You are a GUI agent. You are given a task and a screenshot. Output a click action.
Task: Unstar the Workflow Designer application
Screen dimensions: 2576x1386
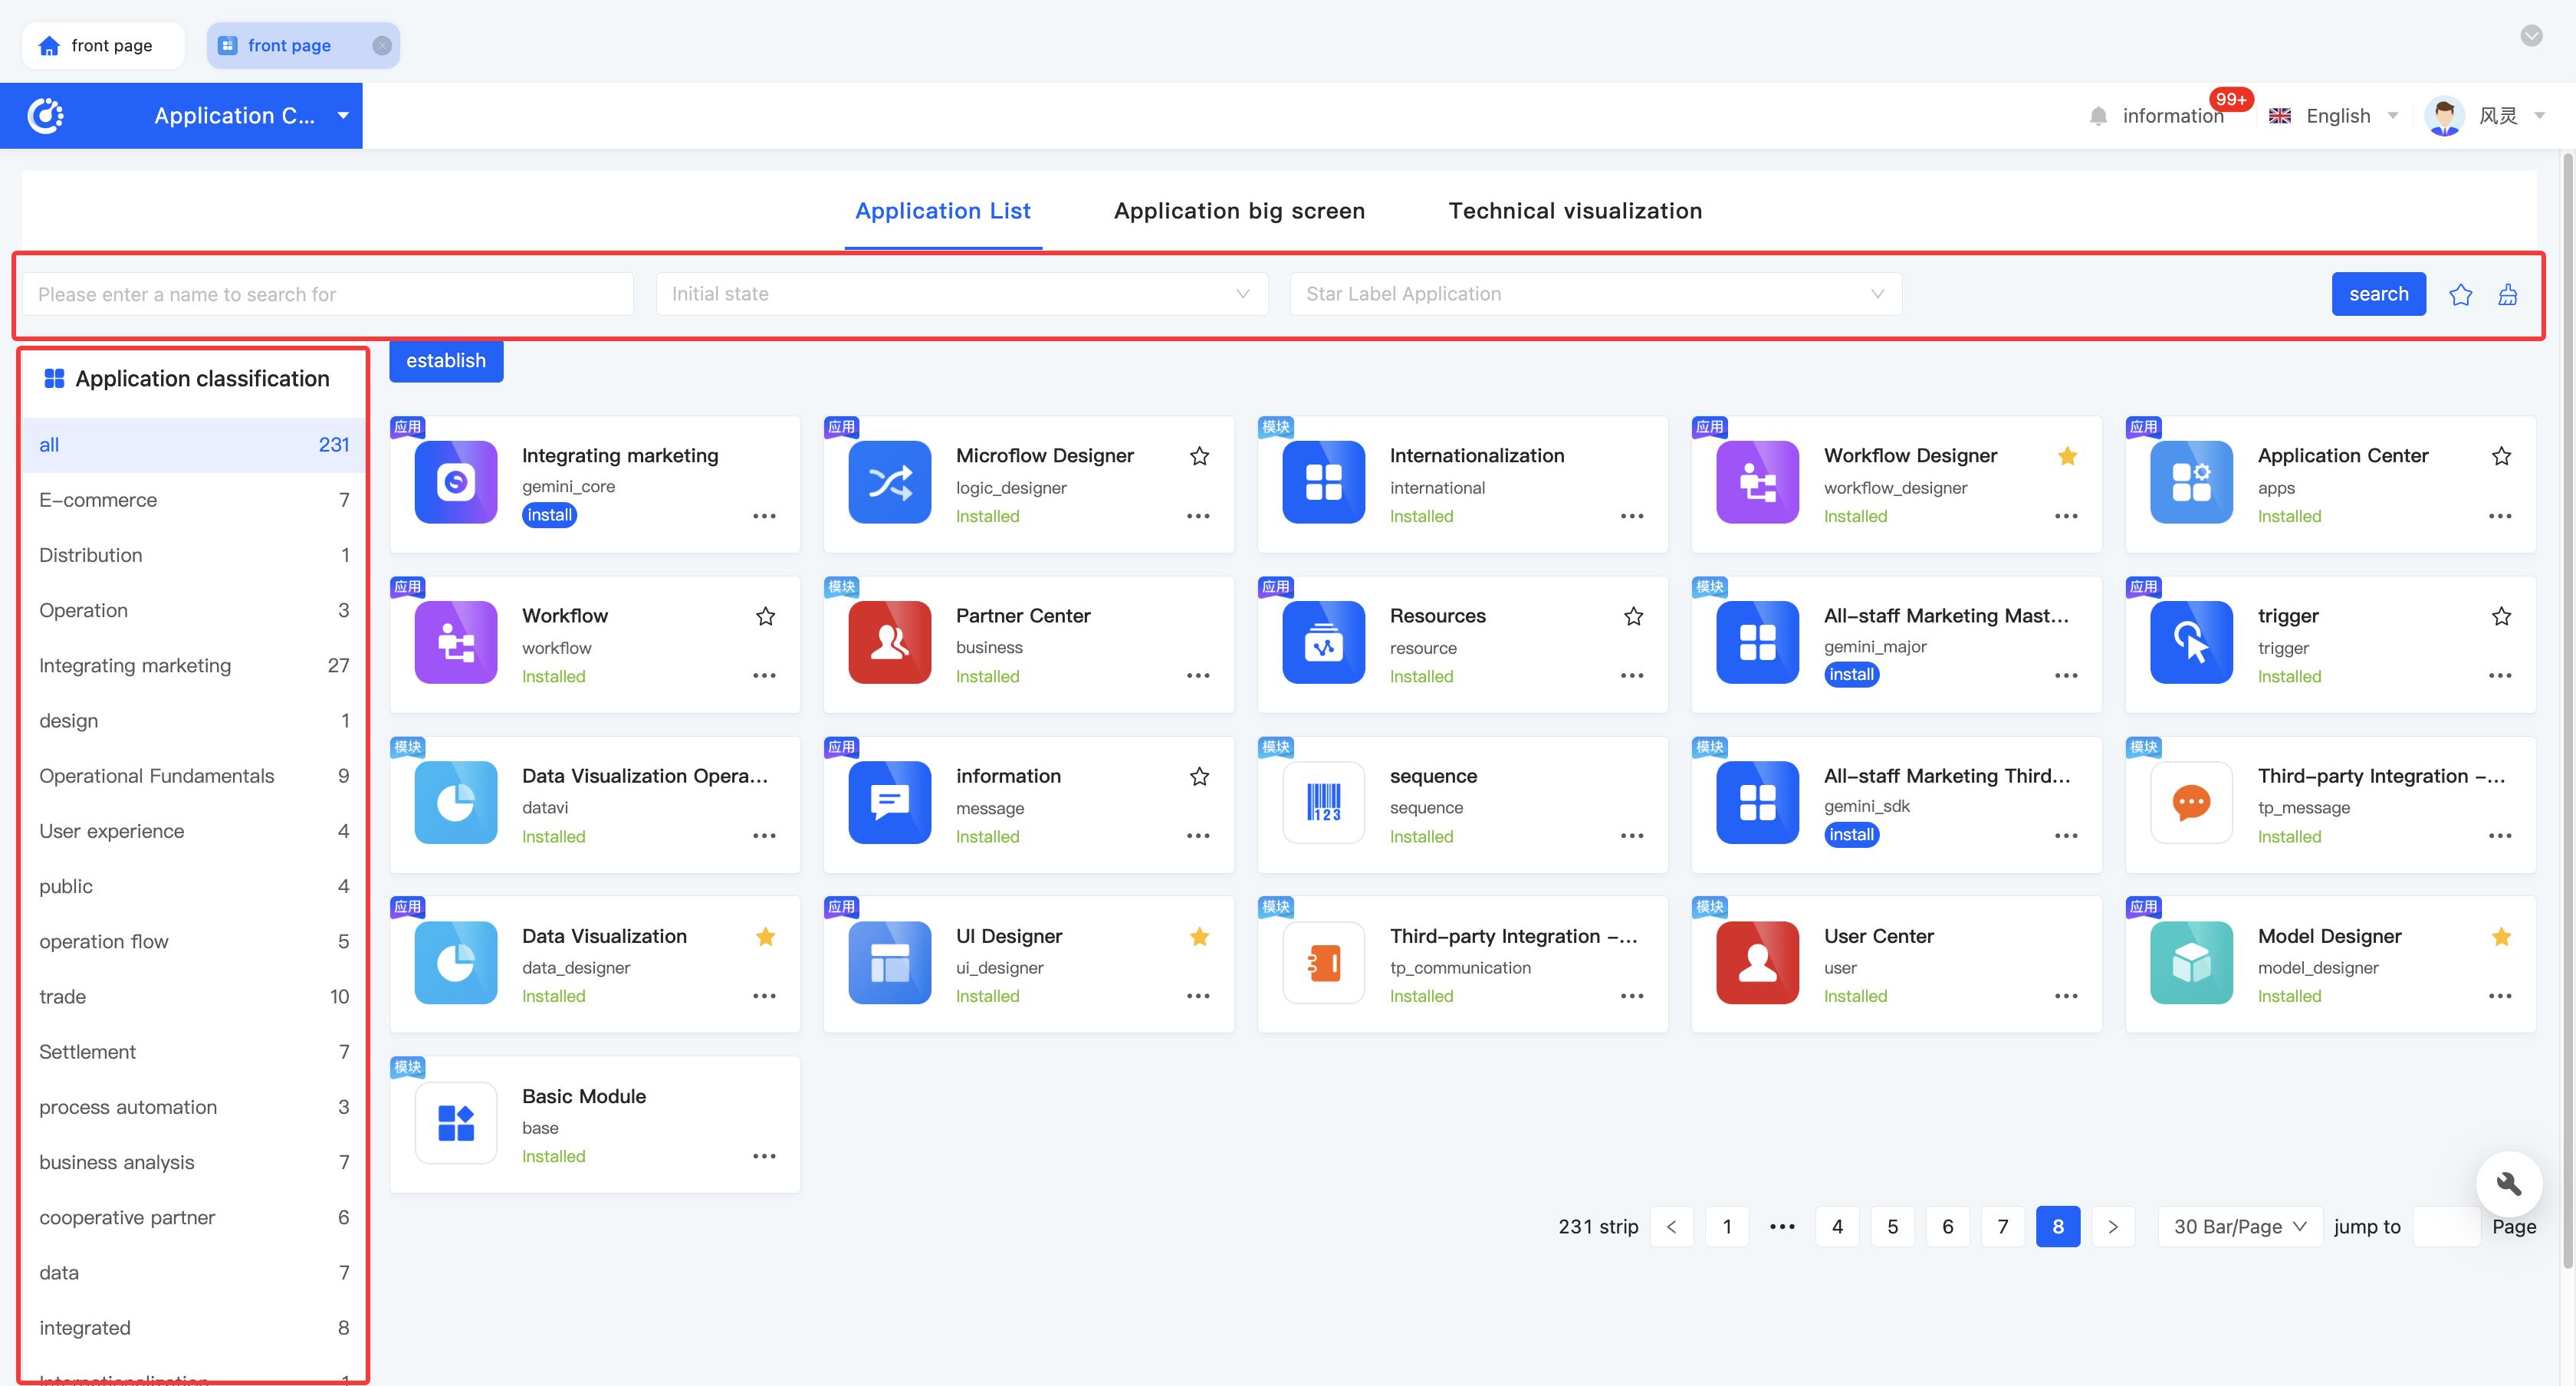coord(2067,456)
